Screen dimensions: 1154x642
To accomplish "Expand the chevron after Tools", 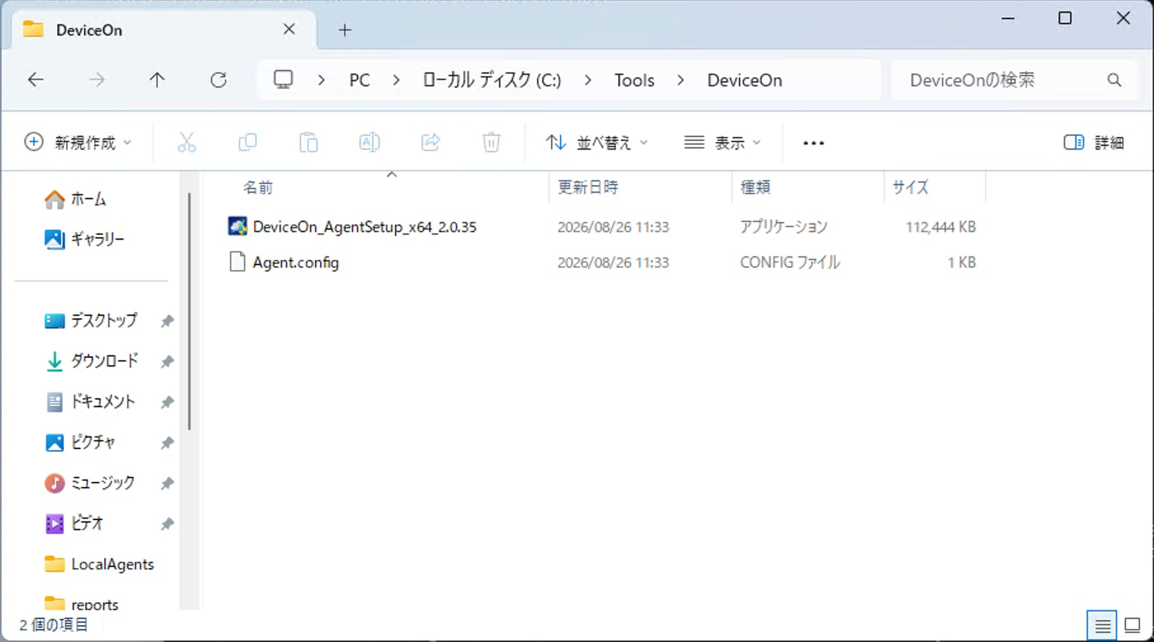I will click(680, 80).
